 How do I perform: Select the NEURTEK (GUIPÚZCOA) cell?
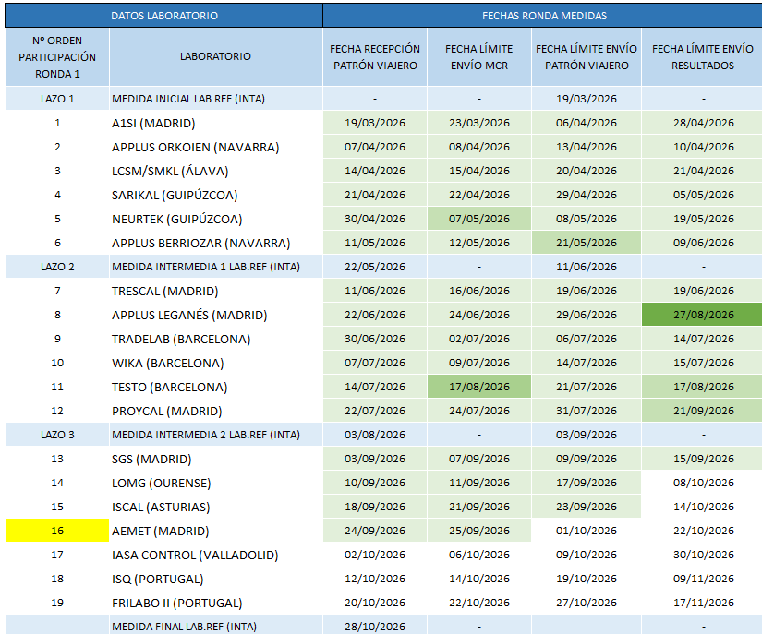coord(216,219)
